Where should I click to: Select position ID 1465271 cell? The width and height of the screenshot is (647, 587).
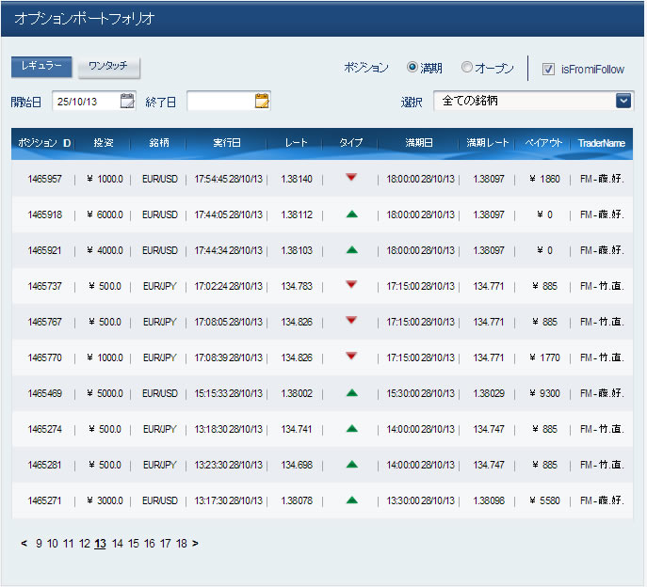[x=44, y=500]
